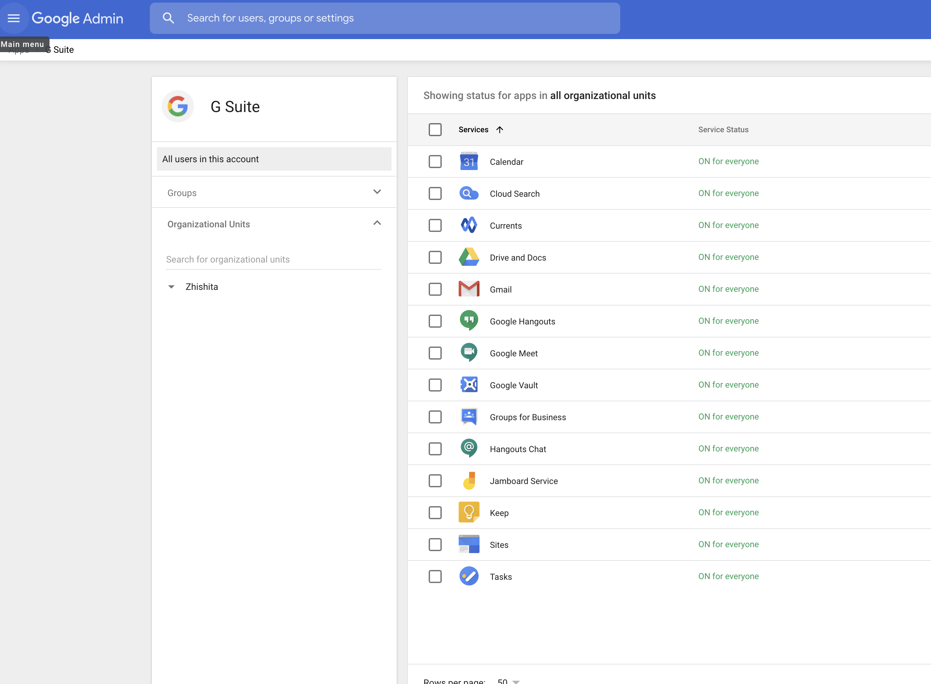
Task: Check the checkbox next to Gmail
Action: tap(435, 289)
